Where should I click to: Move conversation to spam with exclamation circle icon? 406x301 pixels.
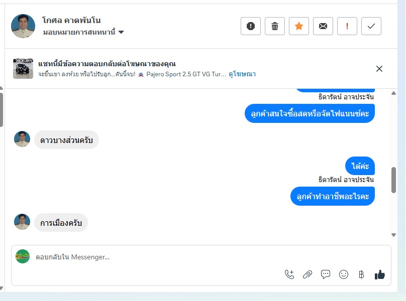click(251, 26)
